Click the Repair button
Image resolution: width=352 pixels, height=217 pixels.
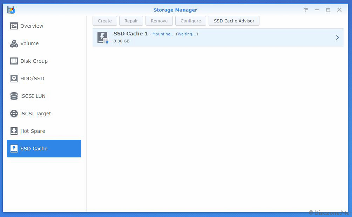point(131,21)
